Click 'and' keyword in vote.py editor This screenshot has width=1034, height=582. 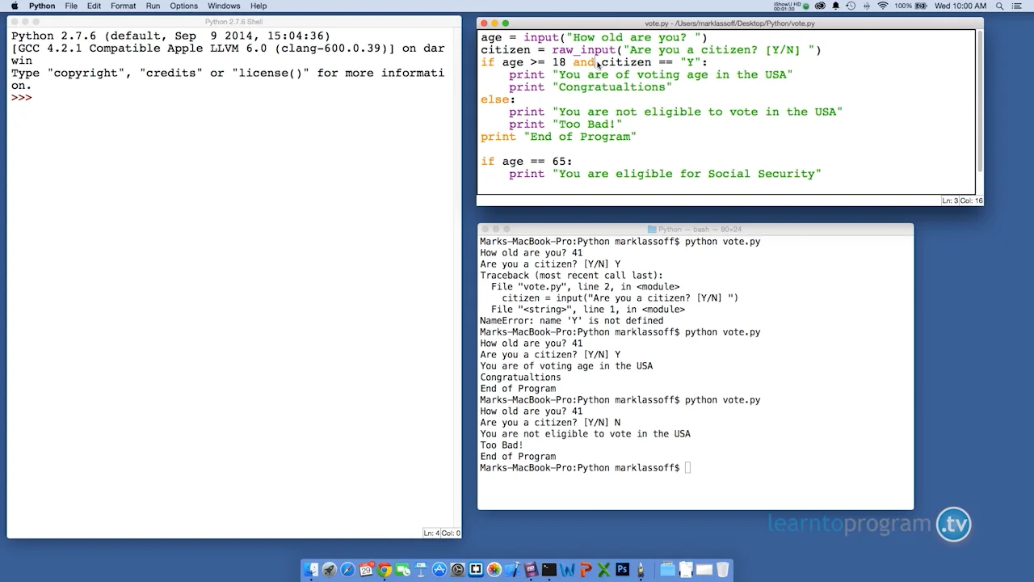[583, 62]
